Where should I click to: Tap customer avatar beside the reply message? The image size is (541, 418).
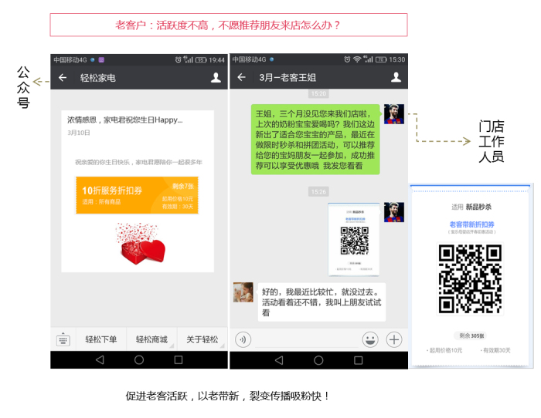(243, 292)
